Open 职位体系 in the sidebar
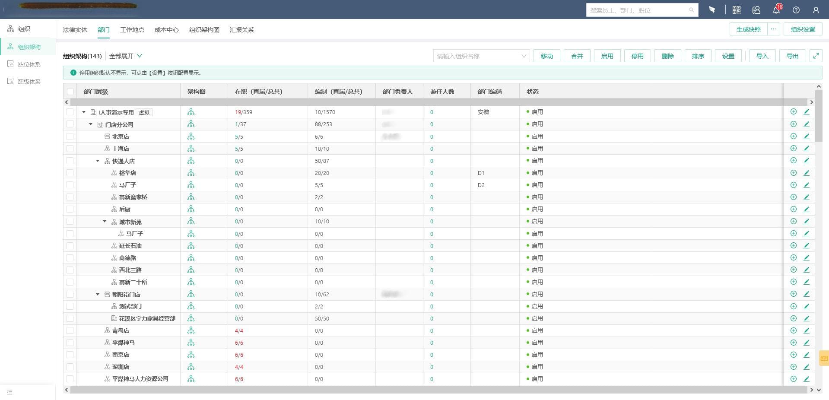Screen dimensions: 829x400 (29, 64)
